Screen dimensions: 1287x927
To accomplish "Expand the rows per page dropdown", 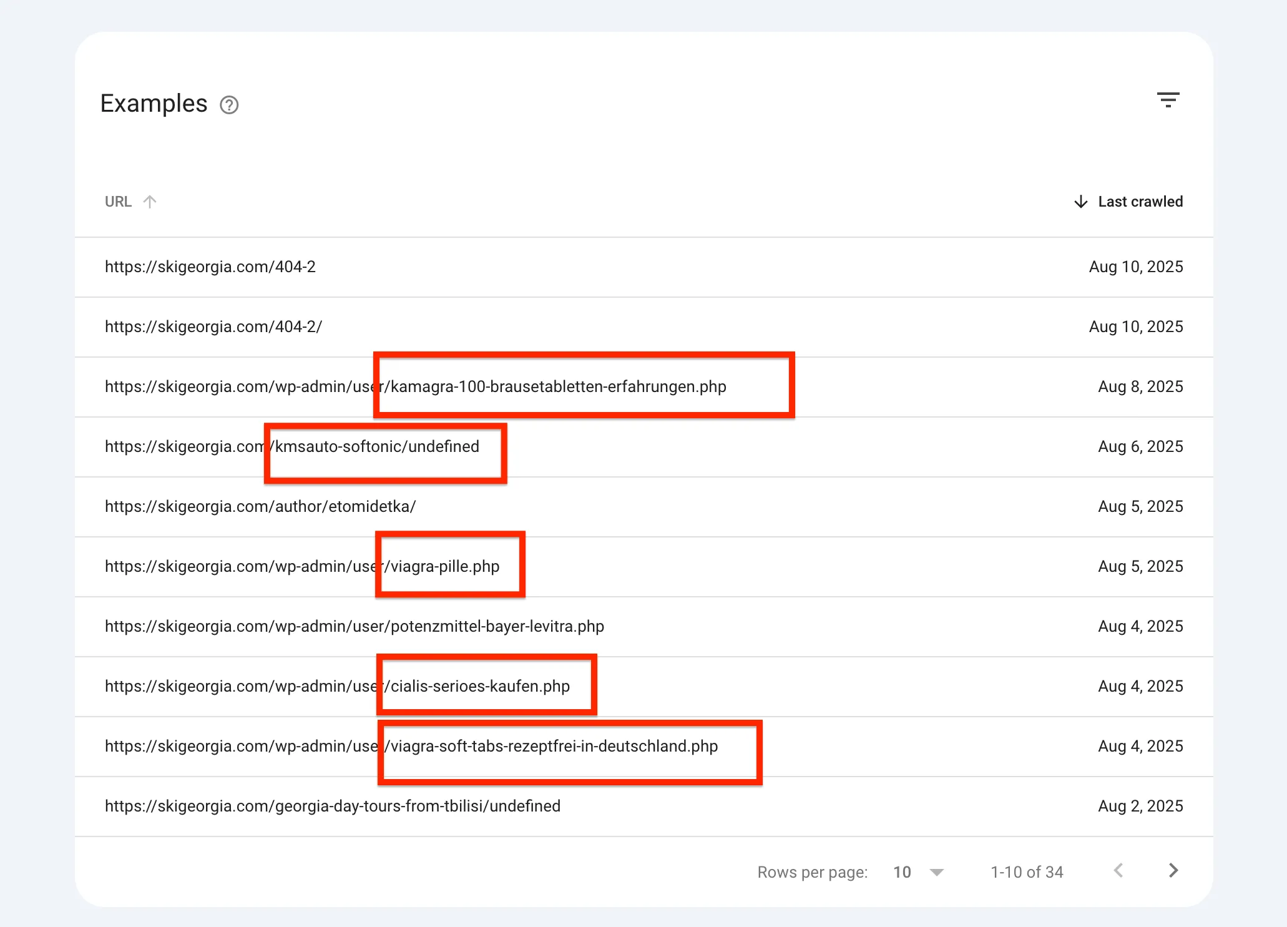I will (936, 872).
